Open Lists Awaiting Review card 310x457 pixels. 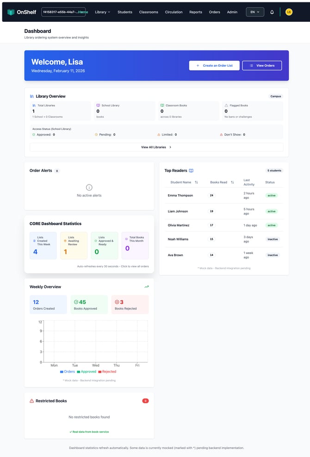[x=74, y=246]
